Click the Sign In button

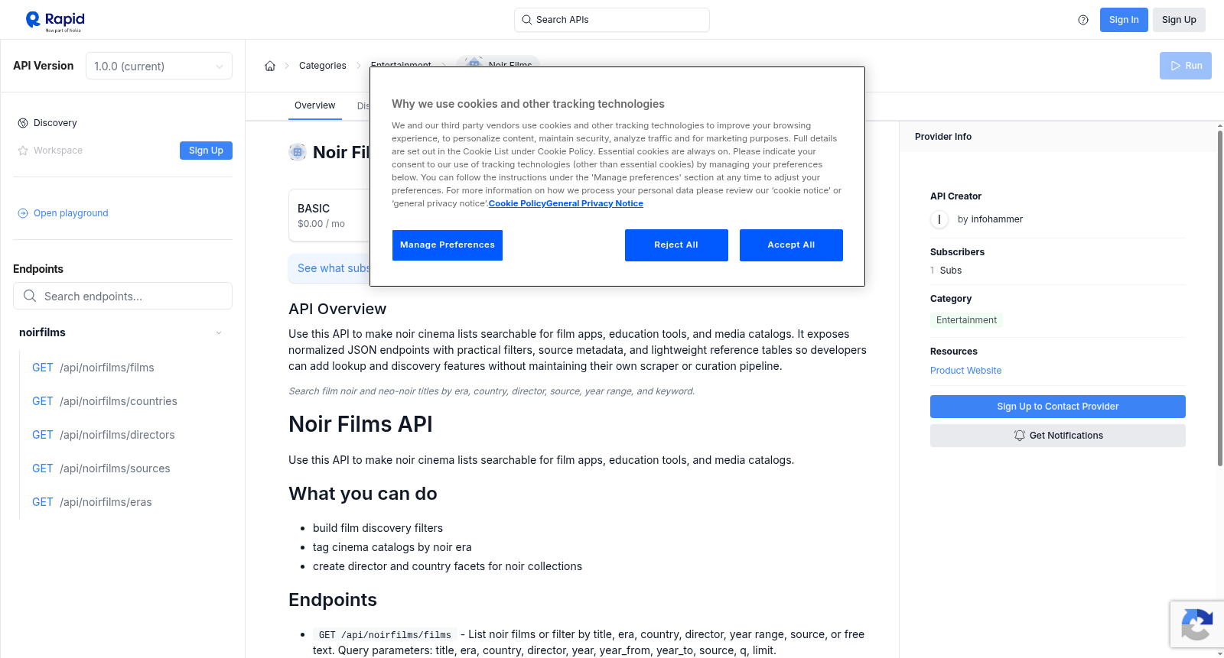pos(1124,20)
